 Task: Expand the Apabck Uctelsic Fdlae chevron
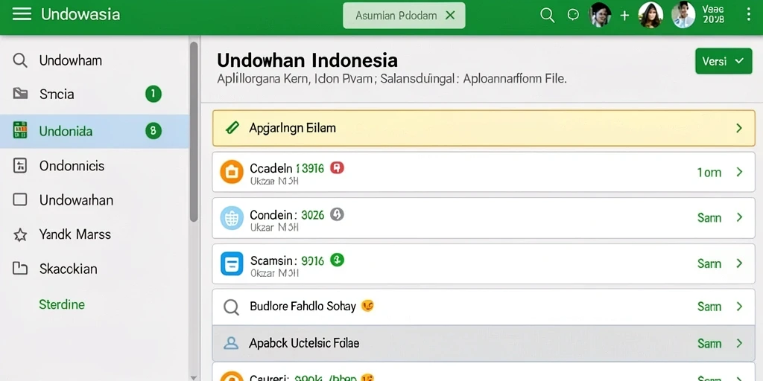click(x=739, y=343)
